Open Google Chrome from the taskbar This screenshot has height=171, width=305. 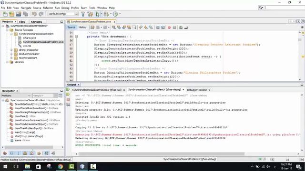61,167
